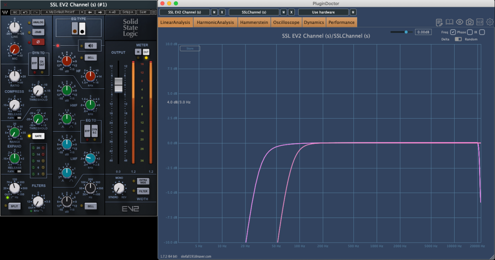Image resolution: width=495 pixels, height=260 pixels.
Task: Remove SSLChannel with its X button
Action: pos(292,12)
